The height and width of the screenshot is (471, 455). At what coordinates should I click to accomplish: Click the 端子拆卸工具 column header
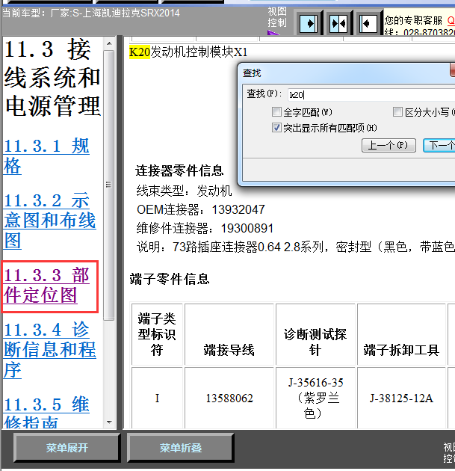(401, 334)
